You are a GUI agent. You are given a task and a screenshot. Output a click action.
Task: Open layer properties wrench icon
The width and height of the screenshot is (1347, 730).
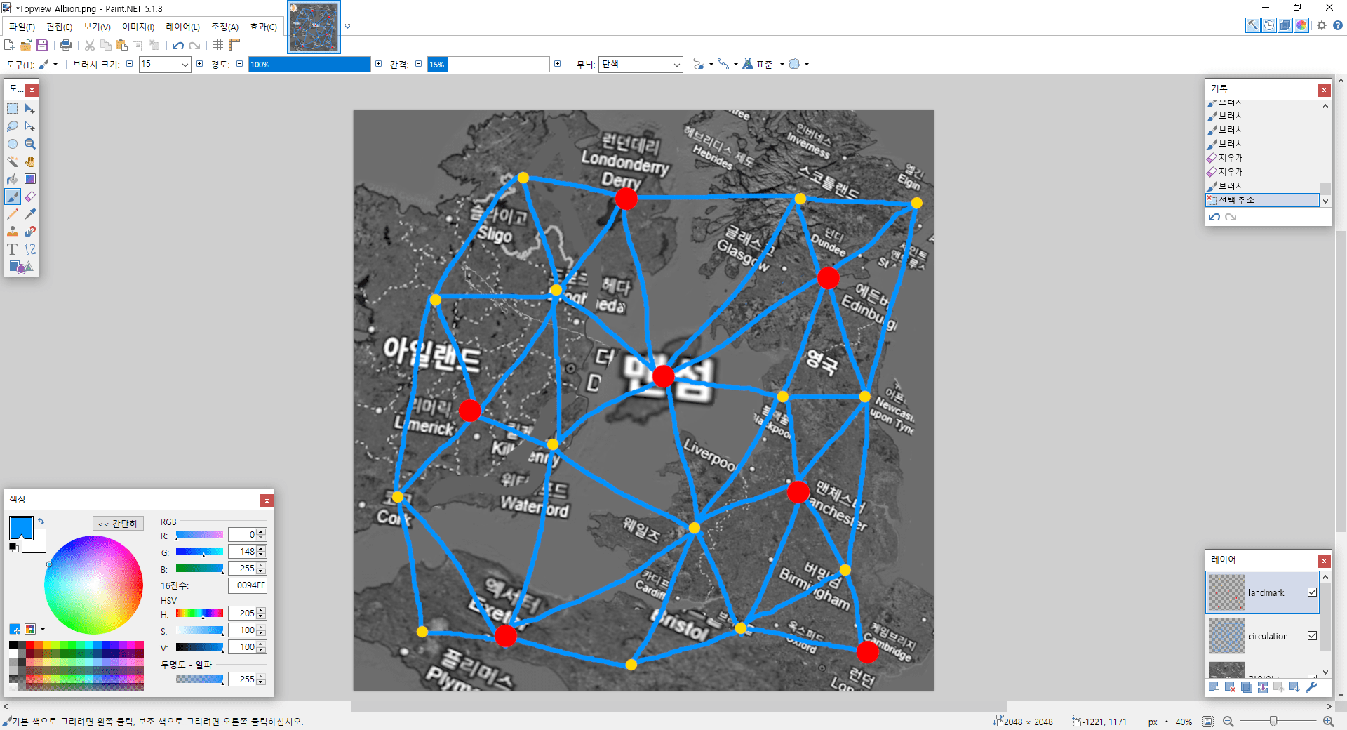click(x=1311, y=686)
